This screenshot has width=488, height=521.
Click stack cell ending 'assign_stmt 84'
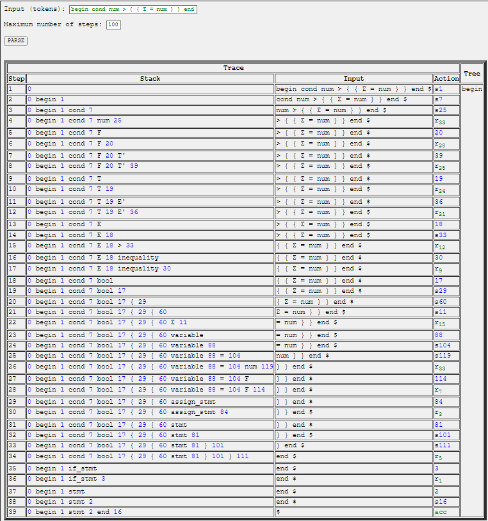pos(150,413)
